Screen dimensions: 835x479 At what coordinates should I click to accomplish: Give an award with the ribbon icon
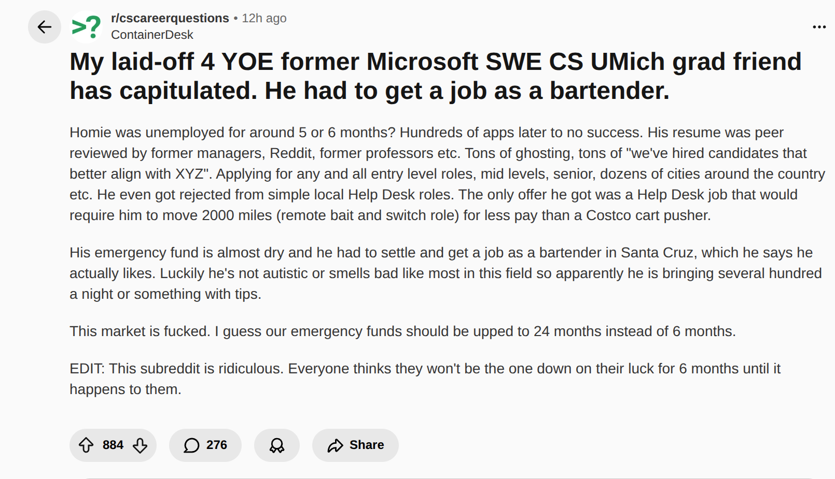277,445
